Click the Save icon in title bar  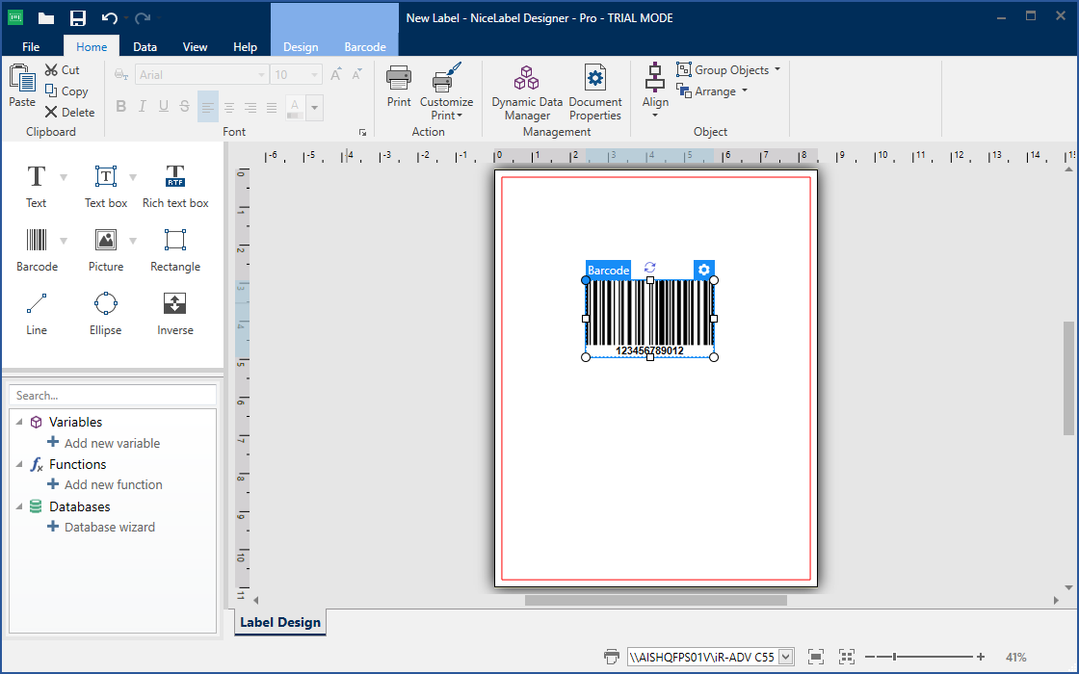point(78,18)
